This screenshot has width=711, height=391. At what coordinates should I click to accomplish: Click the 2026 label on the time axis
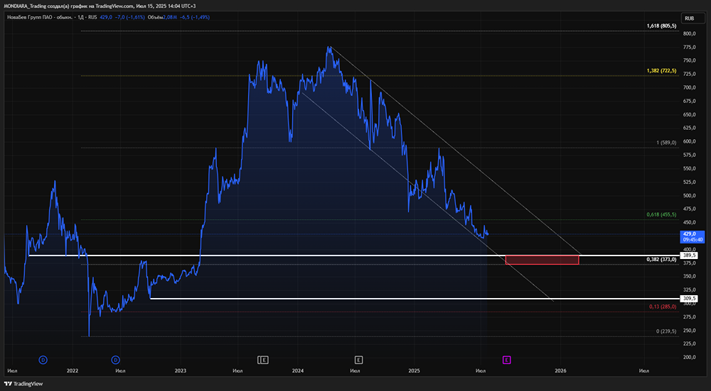click(x=560, y=370)
